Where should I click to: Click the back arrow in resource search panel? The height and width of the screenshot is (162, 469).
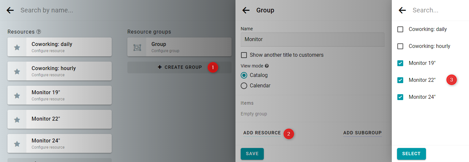coord(402,10)
